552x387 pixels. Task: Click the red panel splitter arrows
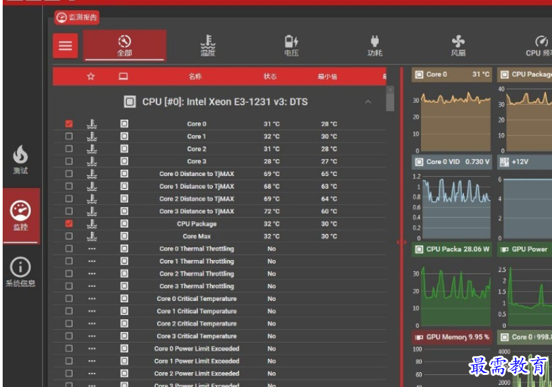tap(402, 243)
